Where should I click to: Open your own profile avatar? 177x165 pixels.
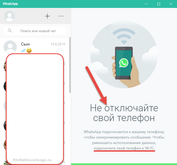point(10,16)
